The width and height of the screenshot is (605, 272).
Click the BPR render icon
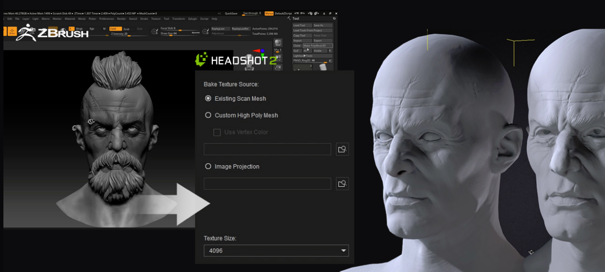tap(278, 42)
